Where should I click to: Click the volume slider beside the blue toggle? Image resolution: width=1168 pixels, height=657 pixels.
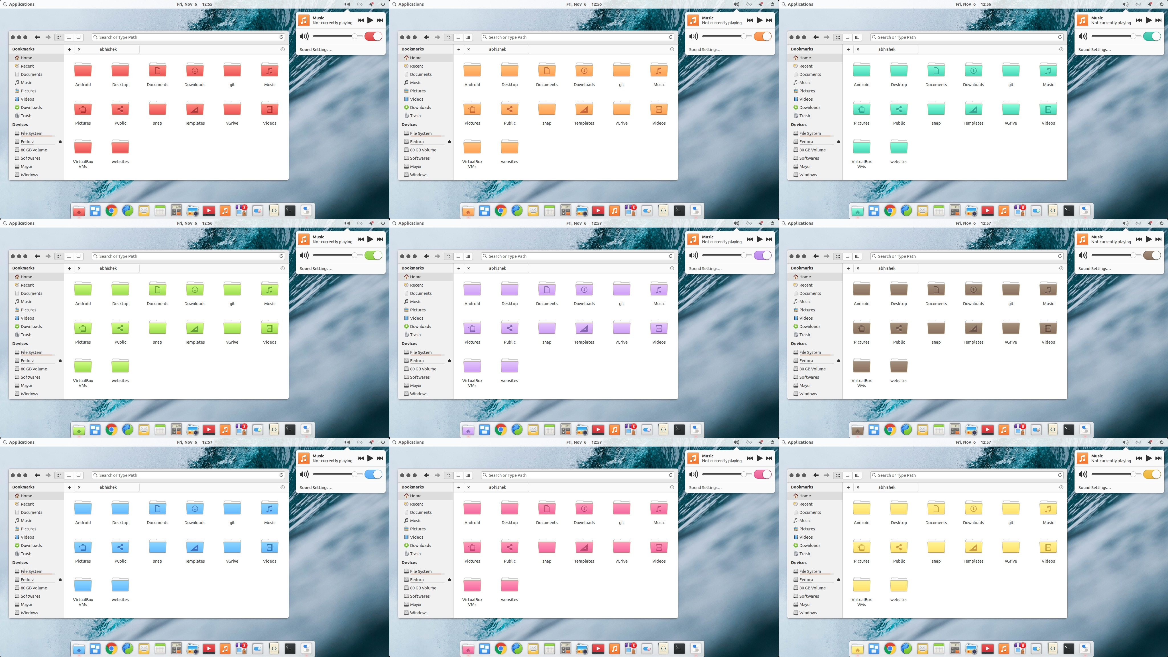tap(335, 474)
